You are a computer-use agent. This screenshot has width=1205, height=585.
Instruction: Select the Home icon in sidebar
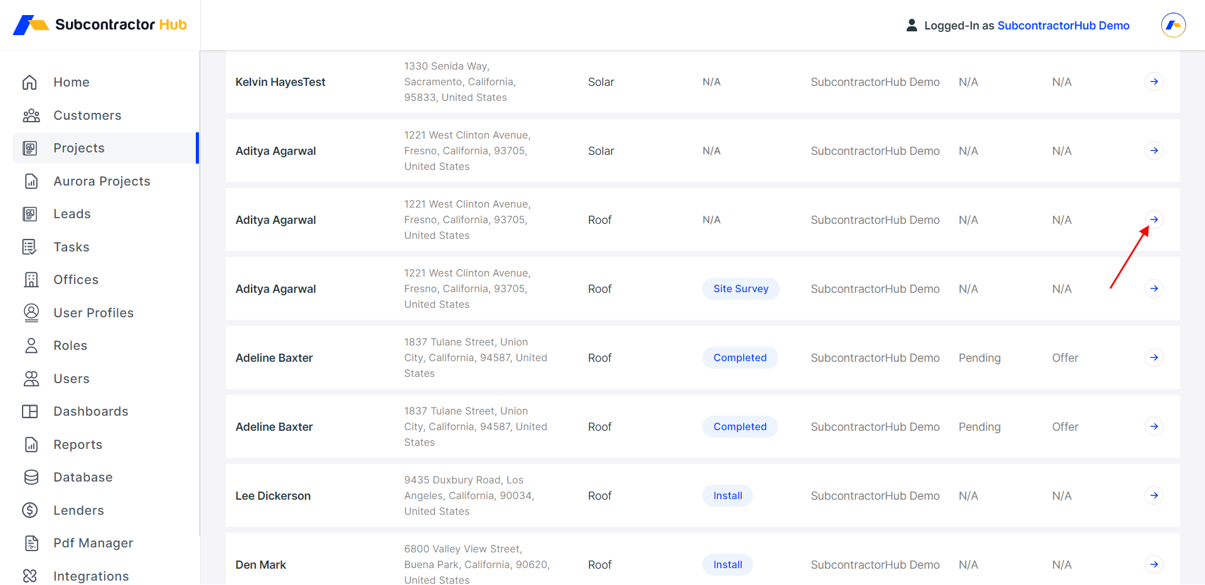[29, 82]
